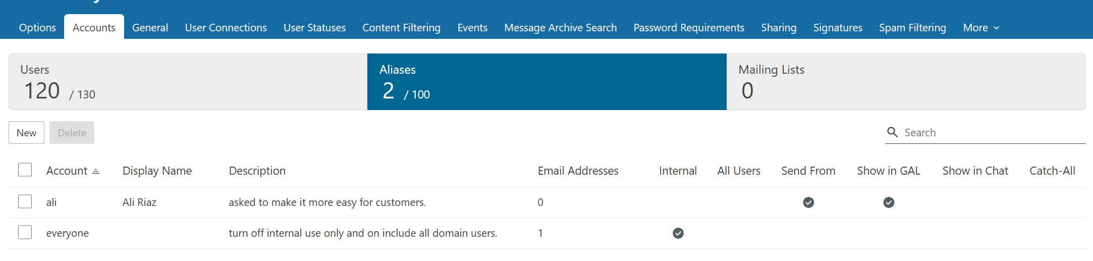Screen dimensions: 1093x261
Task: Show the Users count panel
Action: (x=188, y=82)
